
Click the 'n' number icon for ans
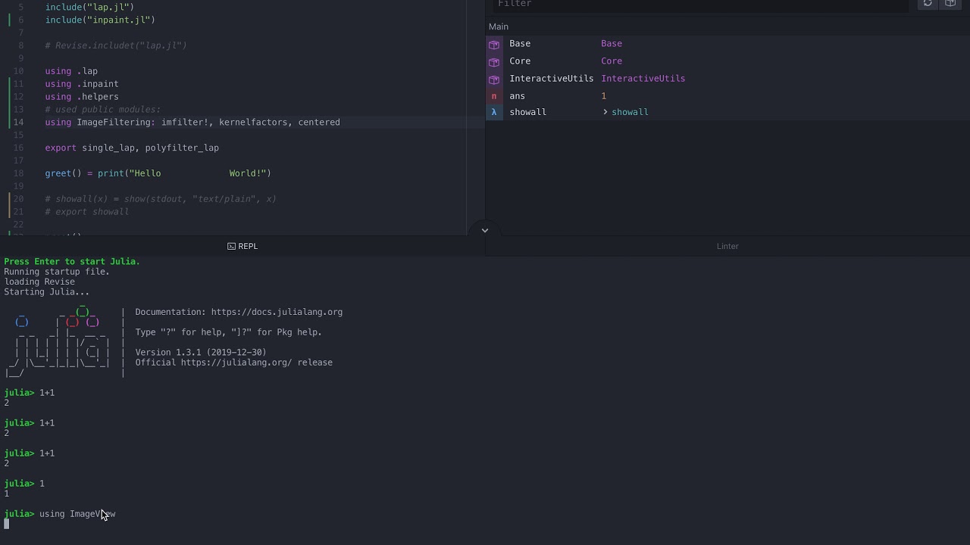[x=494, y=96]
